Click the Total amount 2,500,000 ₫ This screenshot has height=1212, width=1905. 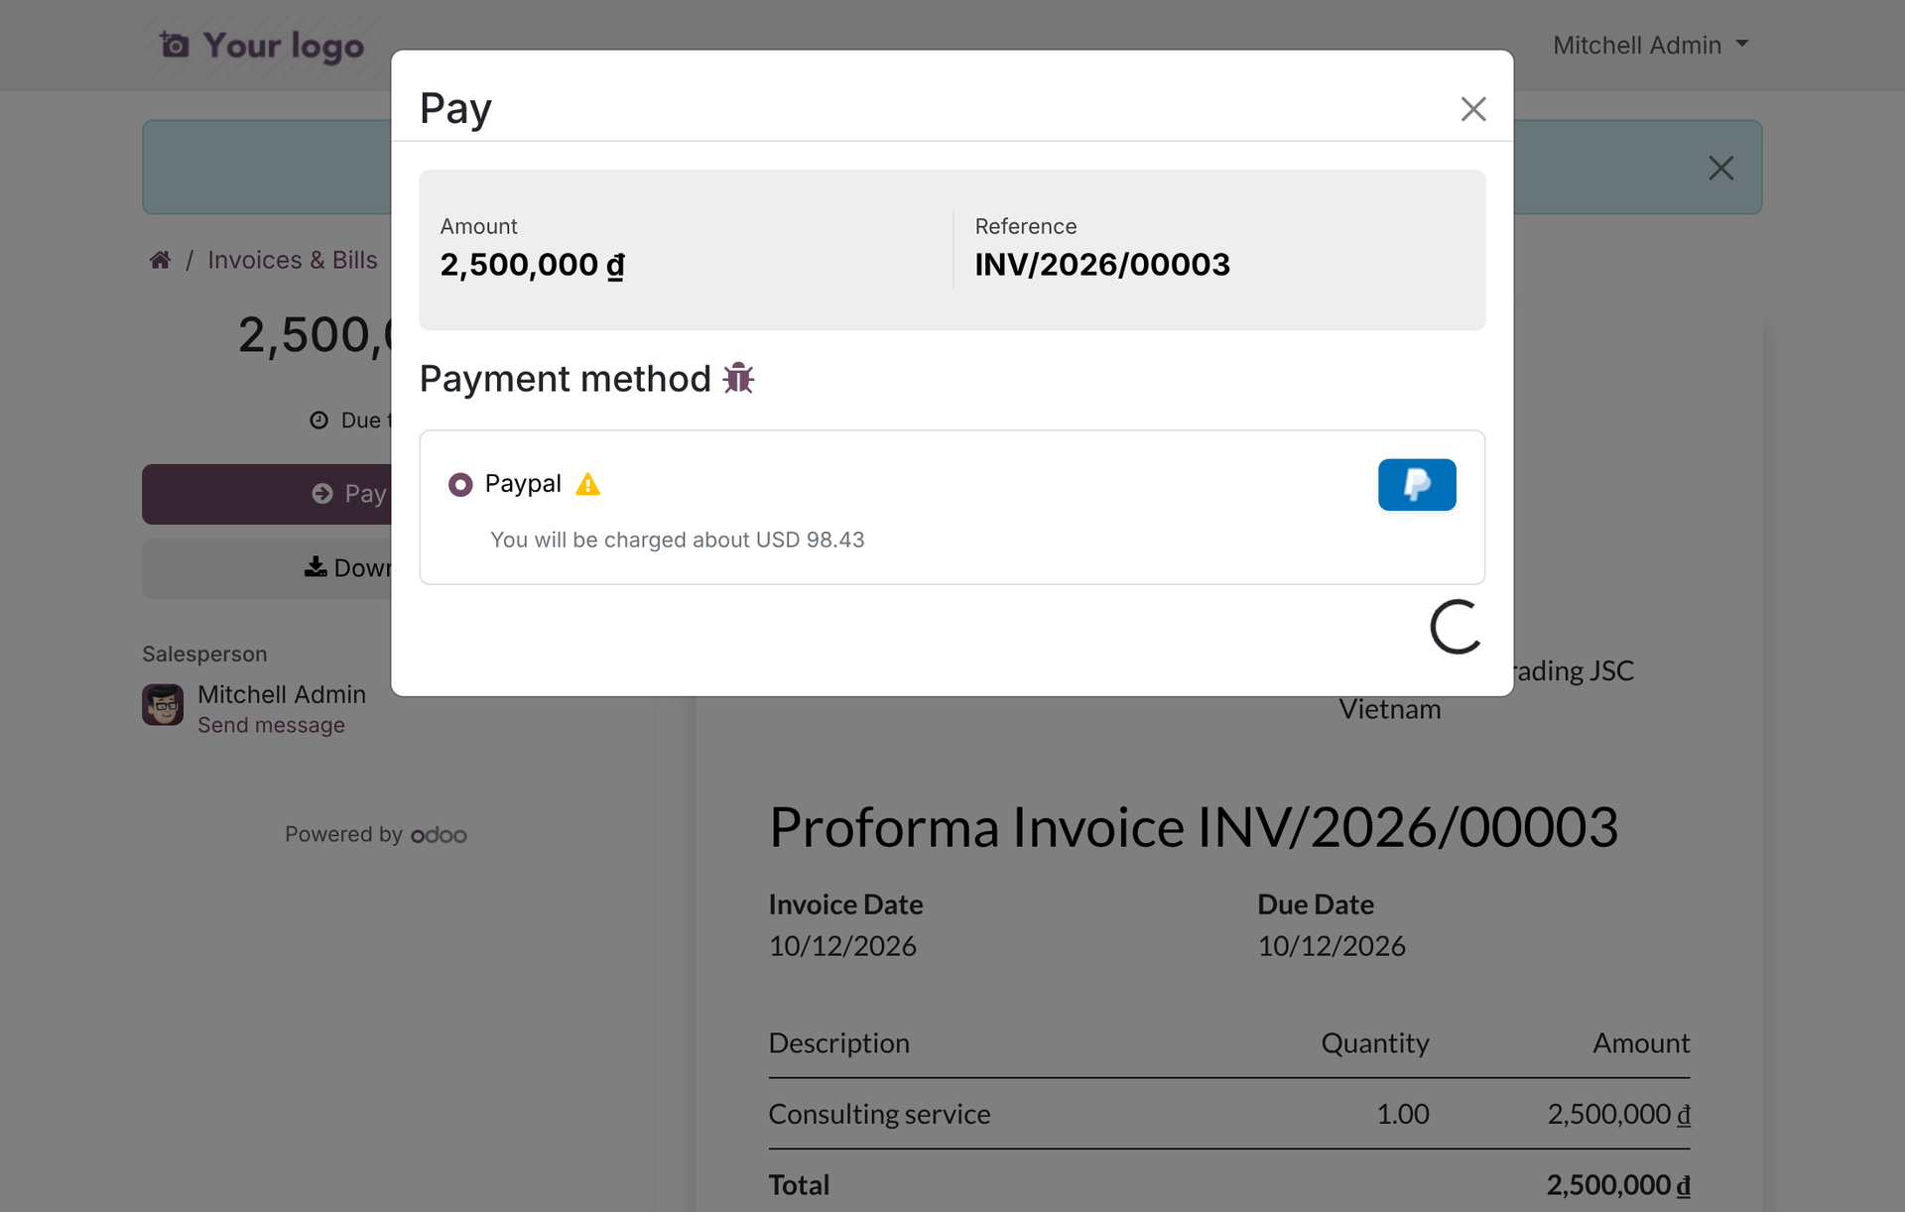tap(1618, 1185)
